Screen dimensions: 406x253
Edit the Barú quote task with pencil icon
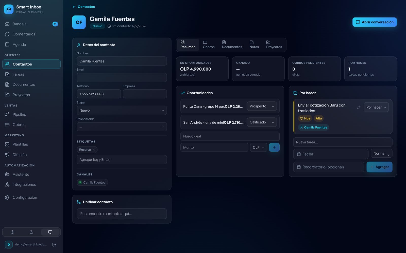coord(359,107)
